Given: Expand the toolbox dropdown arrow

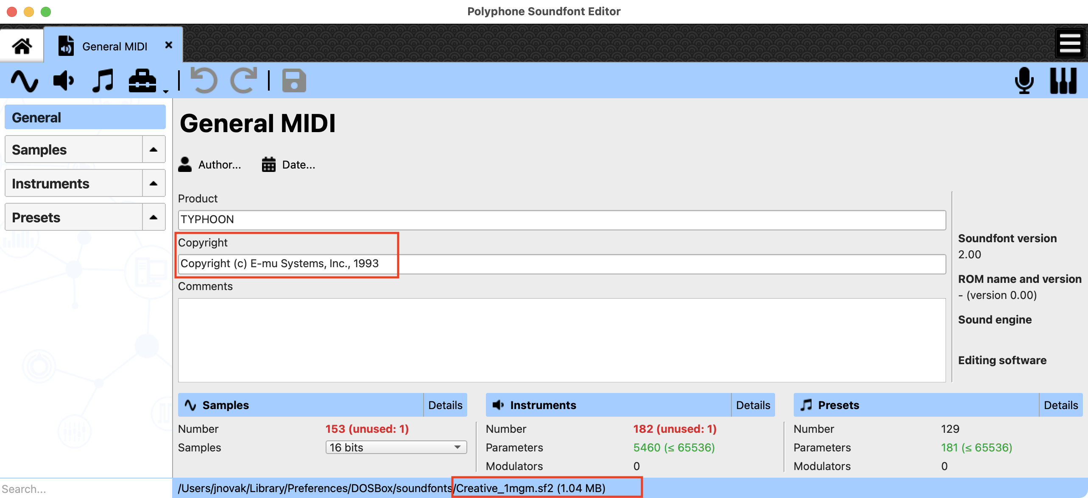Looking at the screenshot, I should point(166,91).
